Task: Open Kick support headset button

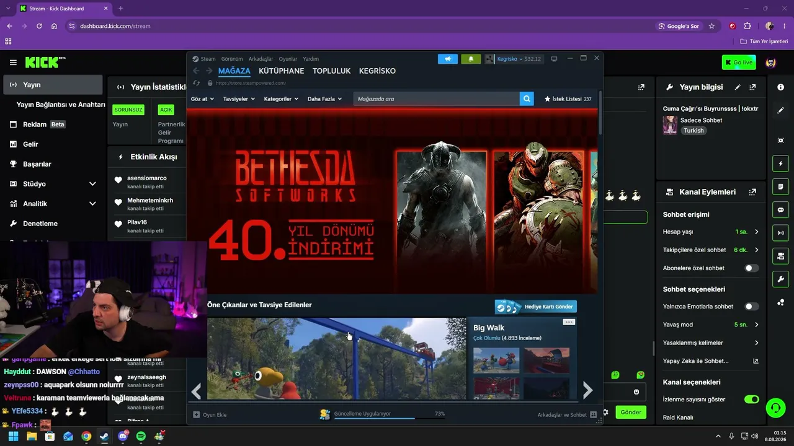Action: coord(775,408)
